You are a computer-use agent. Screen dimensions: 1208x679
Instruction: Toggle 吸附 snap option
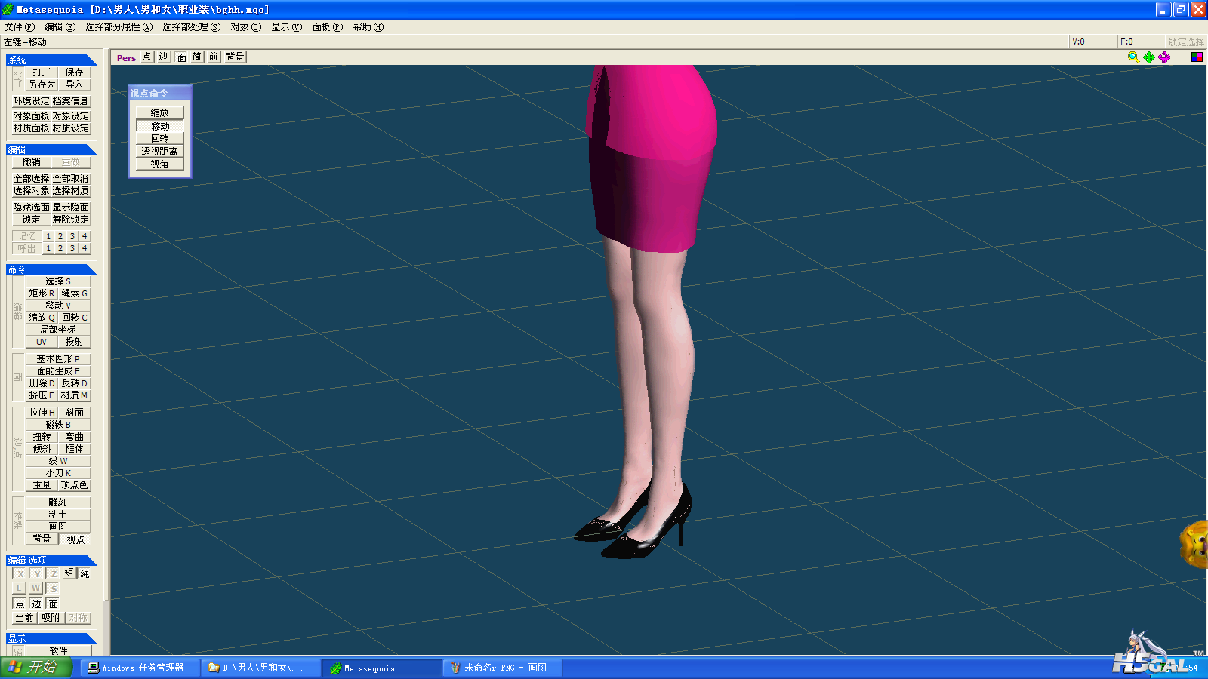pyautogui.click(x=51, y=618)
